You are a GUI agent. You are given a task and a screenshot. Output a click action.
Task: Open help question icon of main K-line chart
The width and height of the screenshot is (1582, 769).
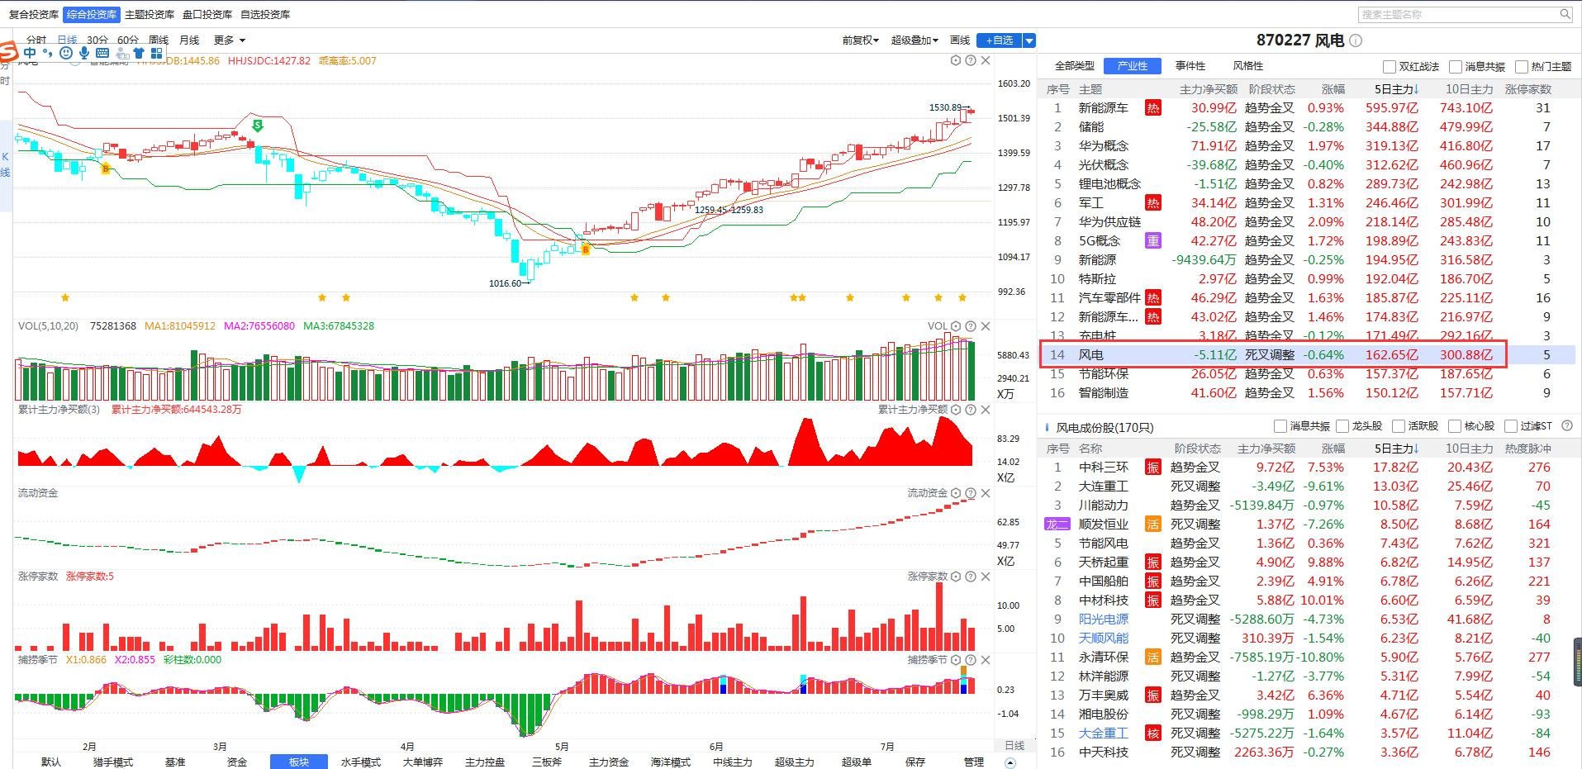(x=971, y=60)
